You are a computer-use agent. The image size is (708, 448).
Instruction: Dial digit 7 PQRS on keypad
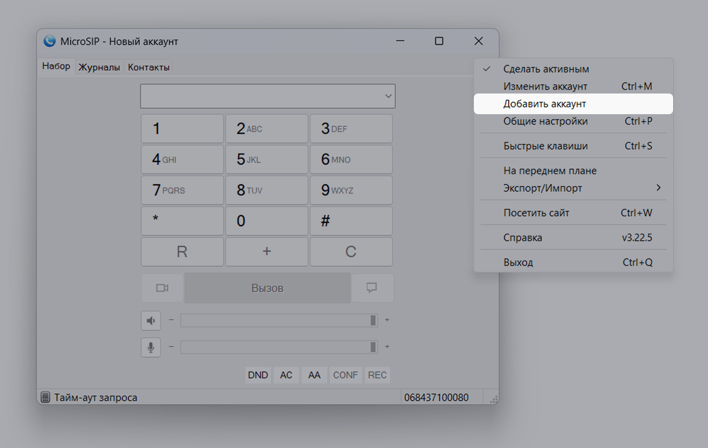click(x=182, y=190)
